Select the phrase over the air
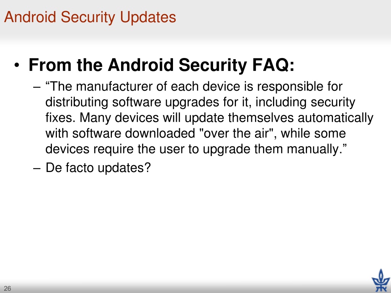 237,133
